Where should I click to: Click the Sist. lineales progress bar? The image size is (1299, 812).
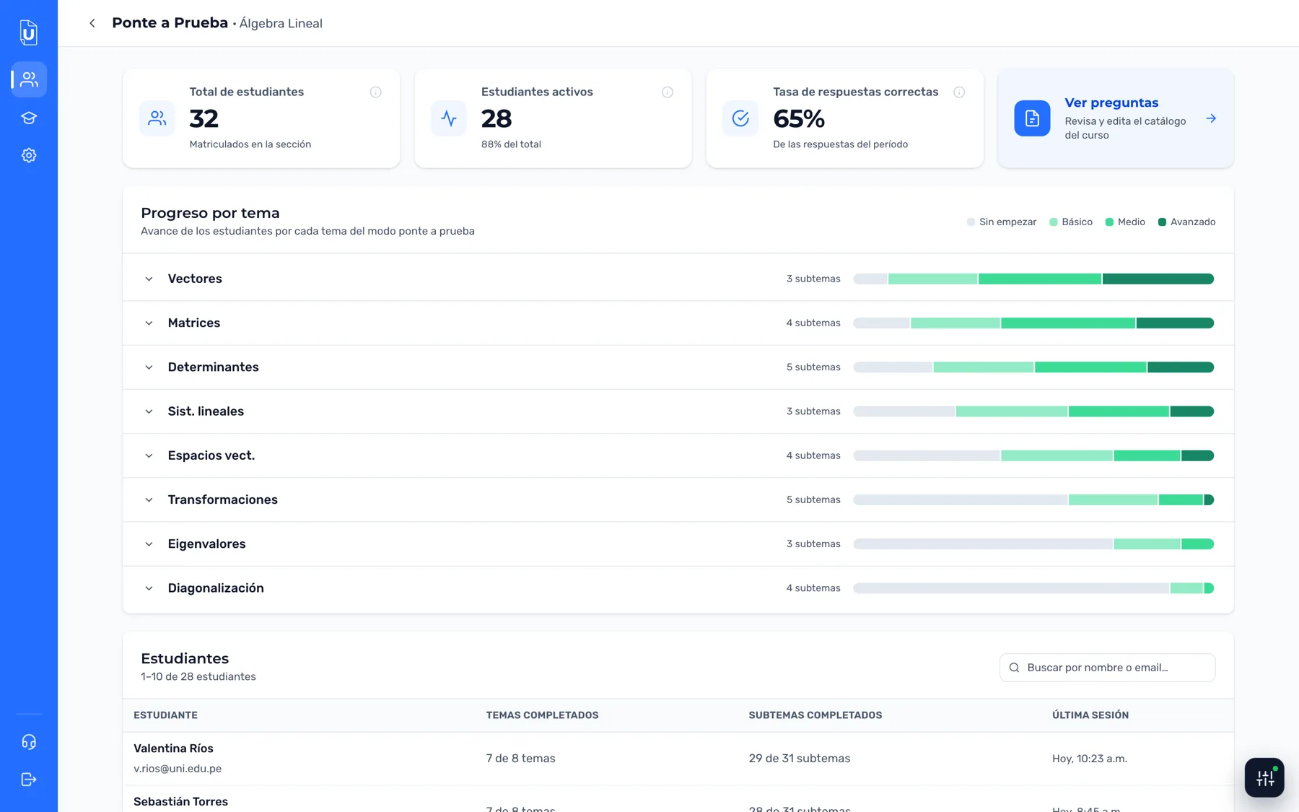click(x=1033, y=411)
